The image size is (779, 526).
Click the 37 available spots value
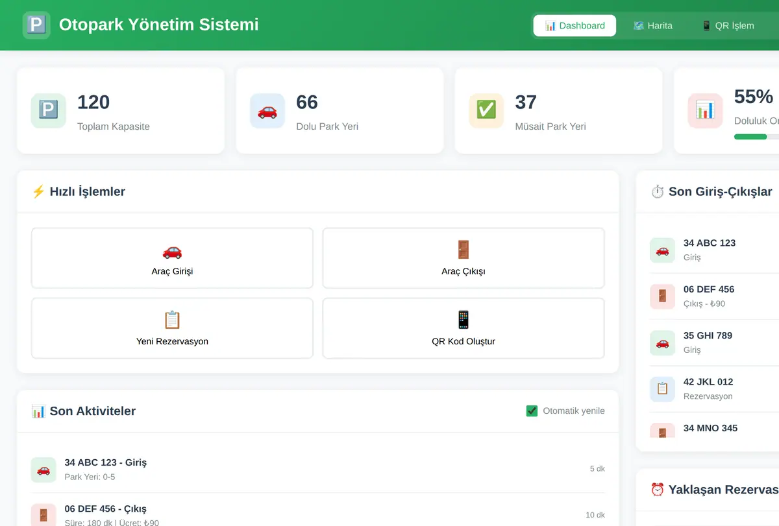coord(526,102)
